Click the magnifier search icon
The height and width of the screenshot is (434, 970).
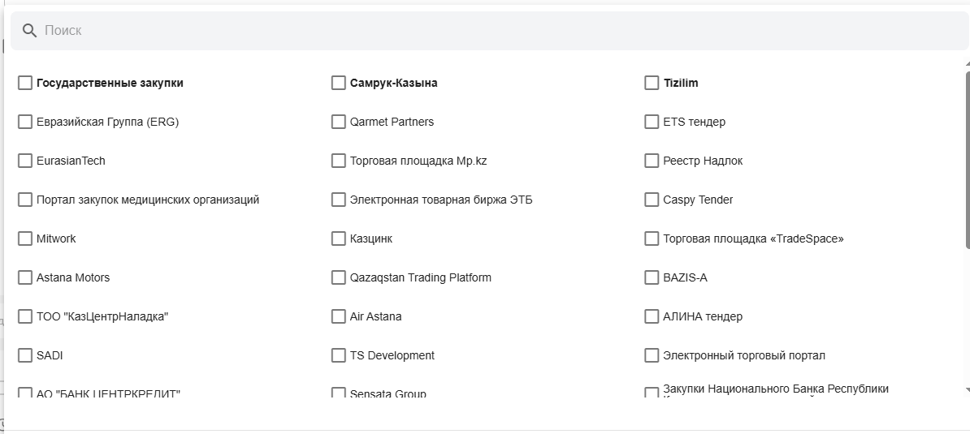29,31
